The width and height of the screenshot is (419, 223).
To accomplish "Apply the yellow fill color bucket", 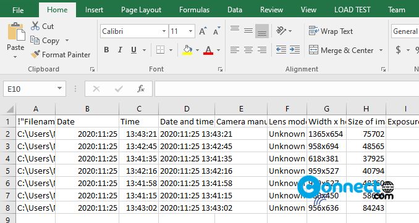I will click(187, 50).
